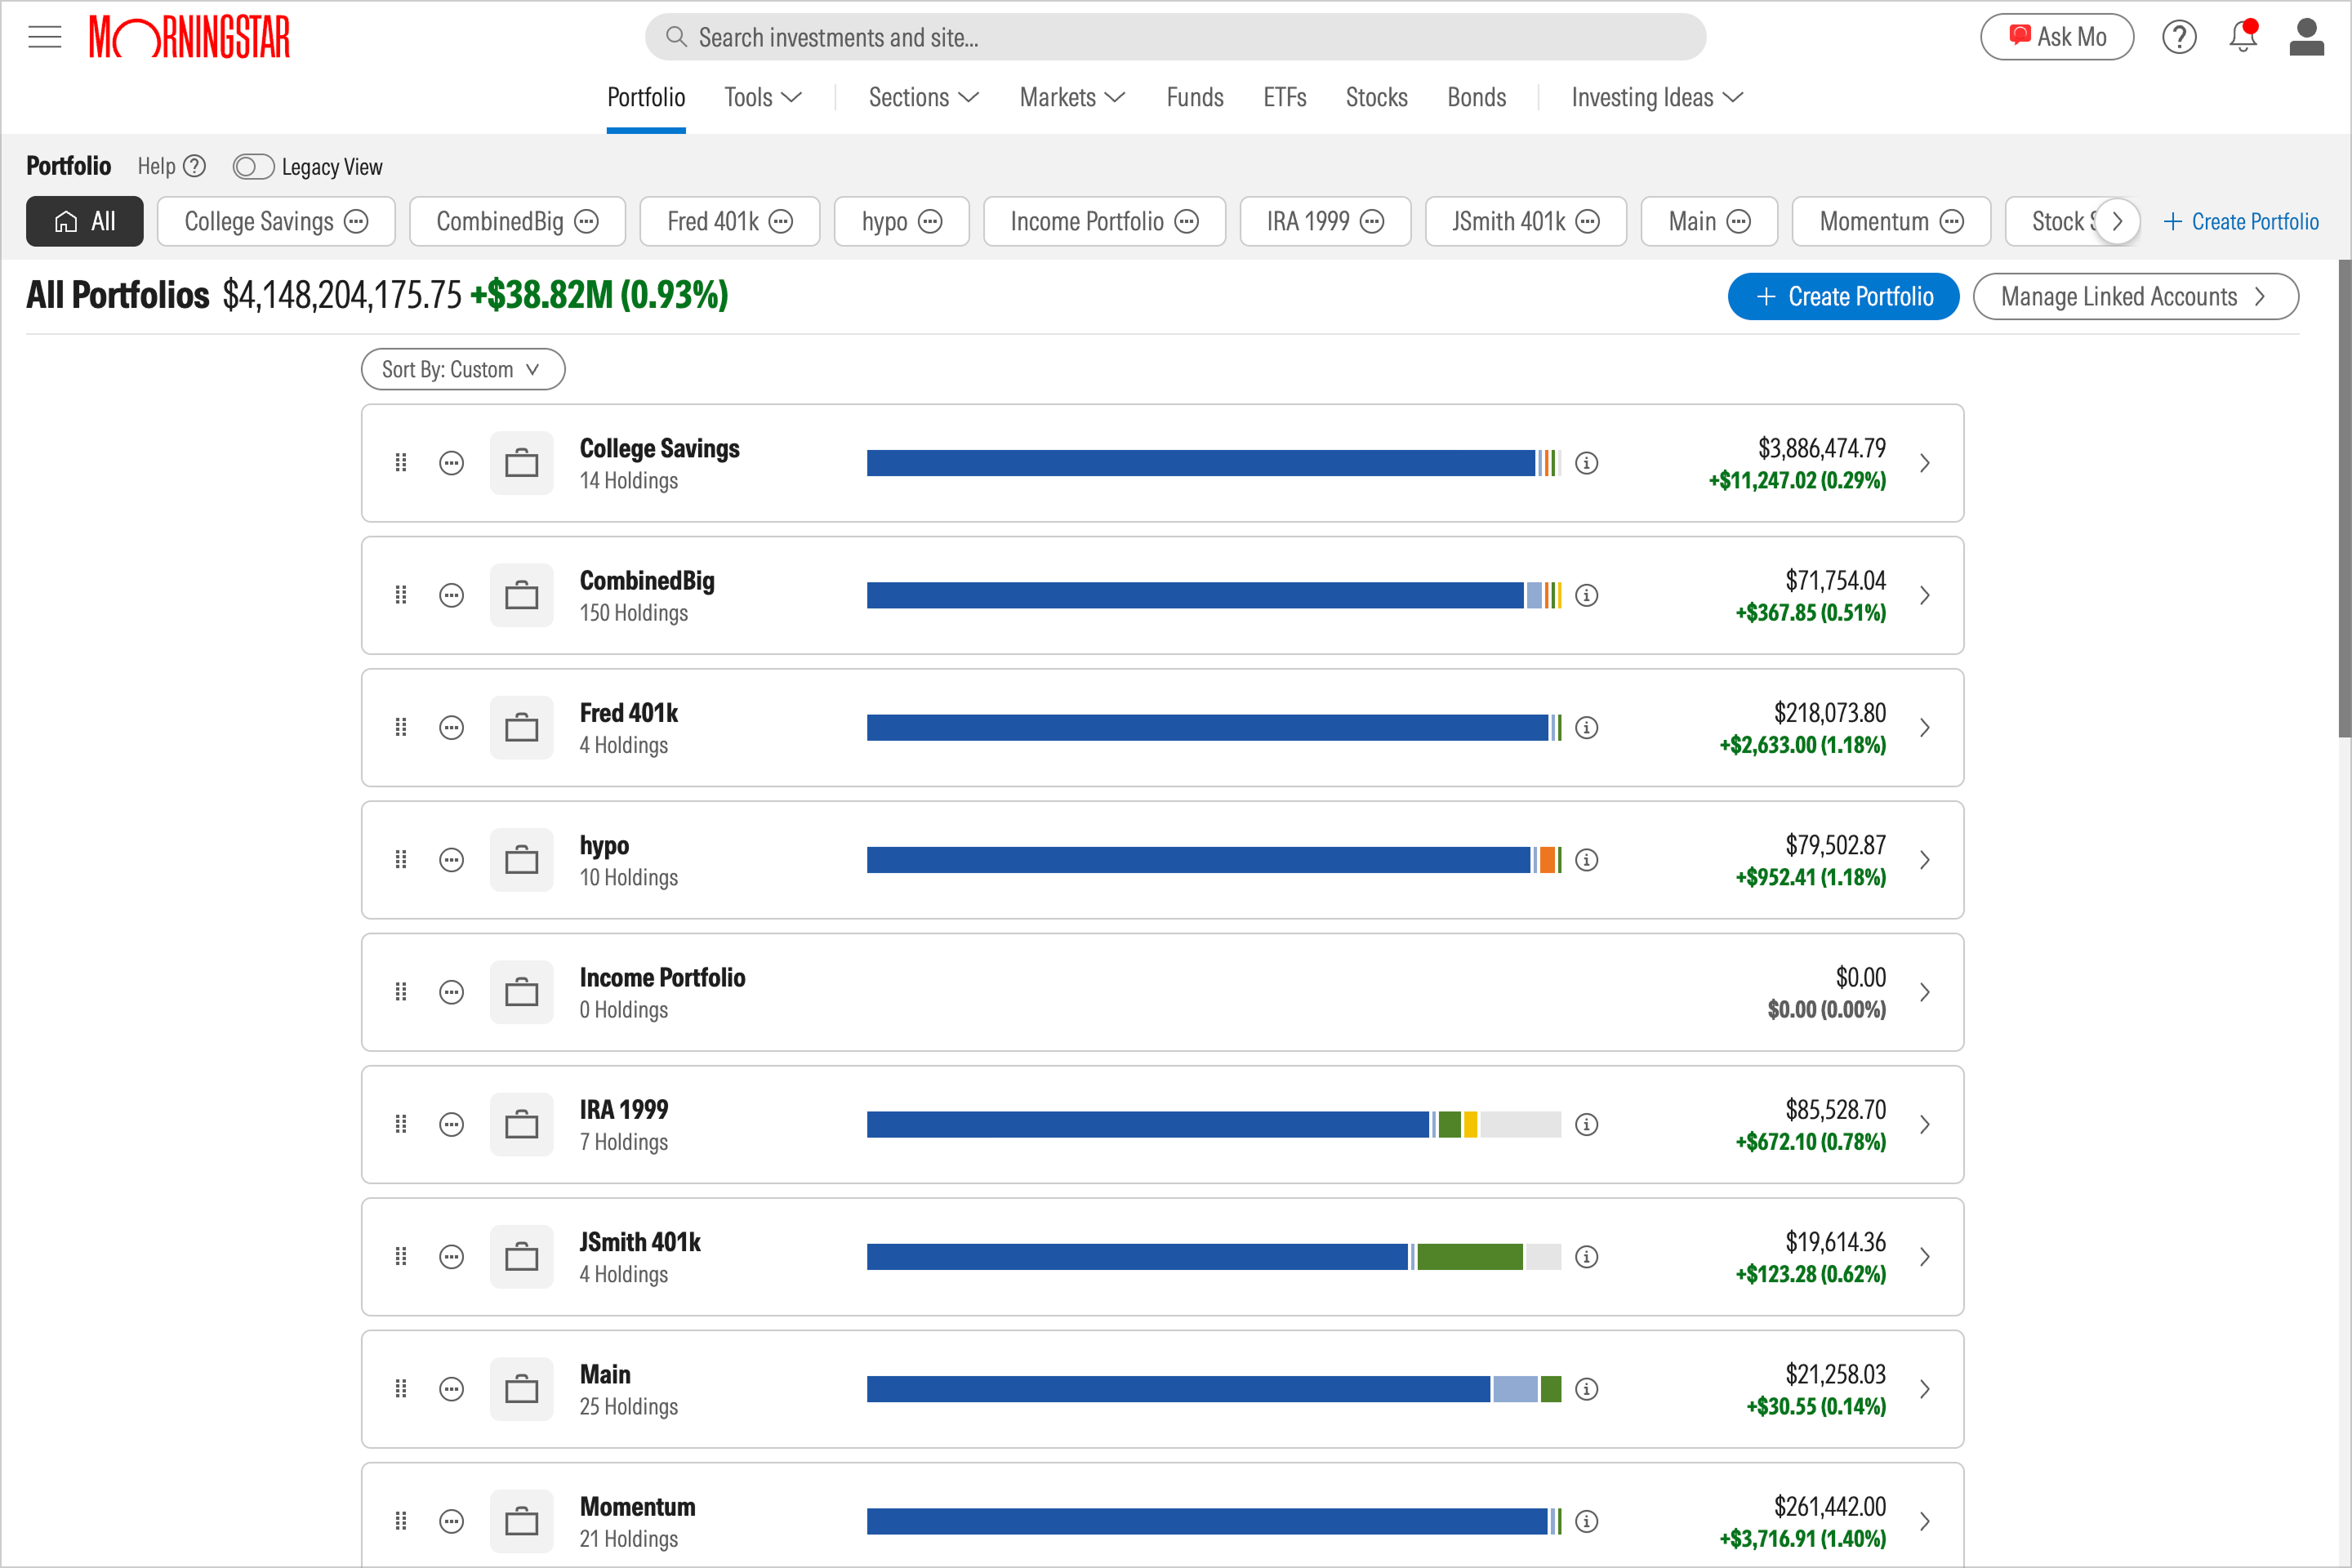Switch to the Income Portfolio tab
2352x1568 pixels.
point(1104,221)
